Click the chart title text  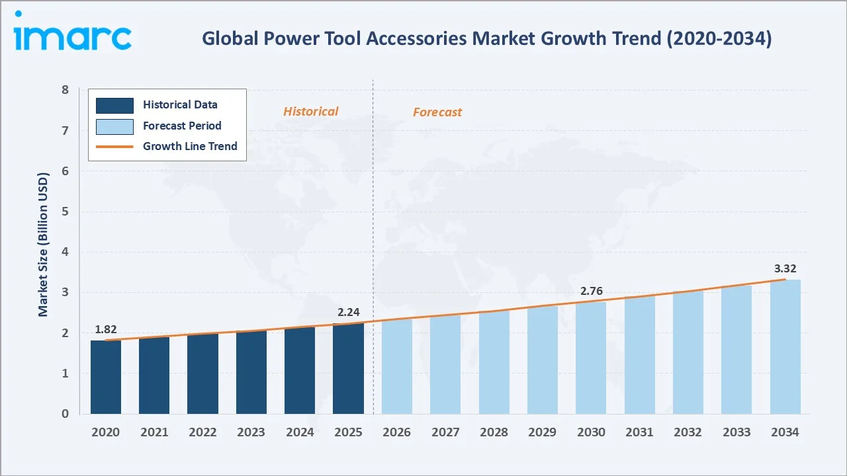tap(486, 39)
